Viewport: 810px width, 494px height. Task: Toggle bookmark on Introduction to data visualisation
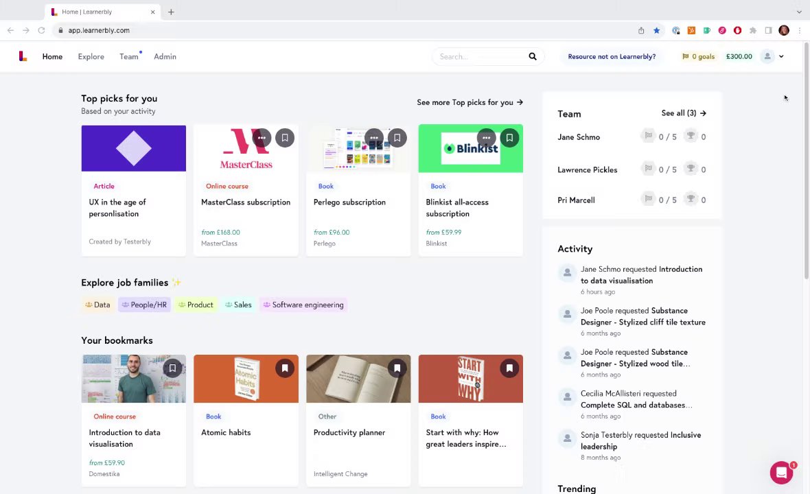coord(172,368)
